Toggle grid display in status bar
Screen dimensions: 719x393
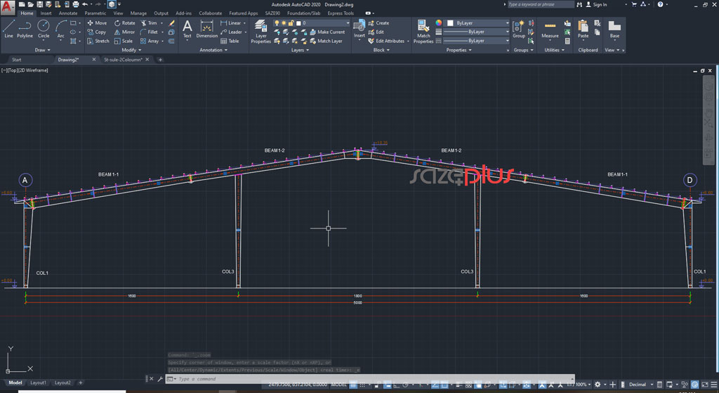(353, 385)
